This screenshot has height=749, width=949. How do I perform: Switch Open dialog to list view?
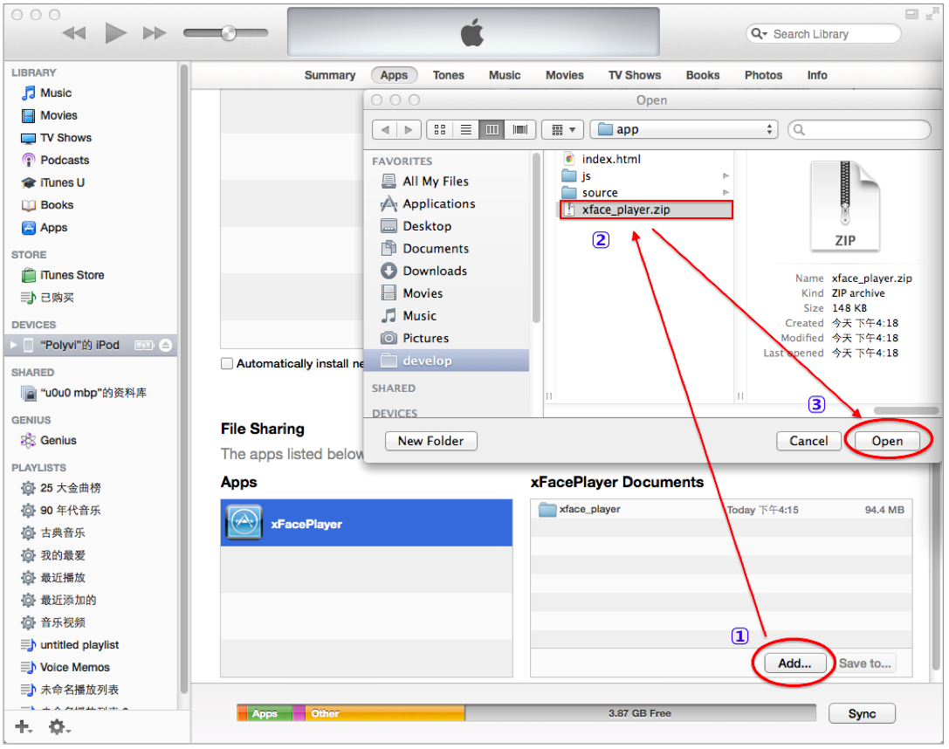click(x=465, y=129)
